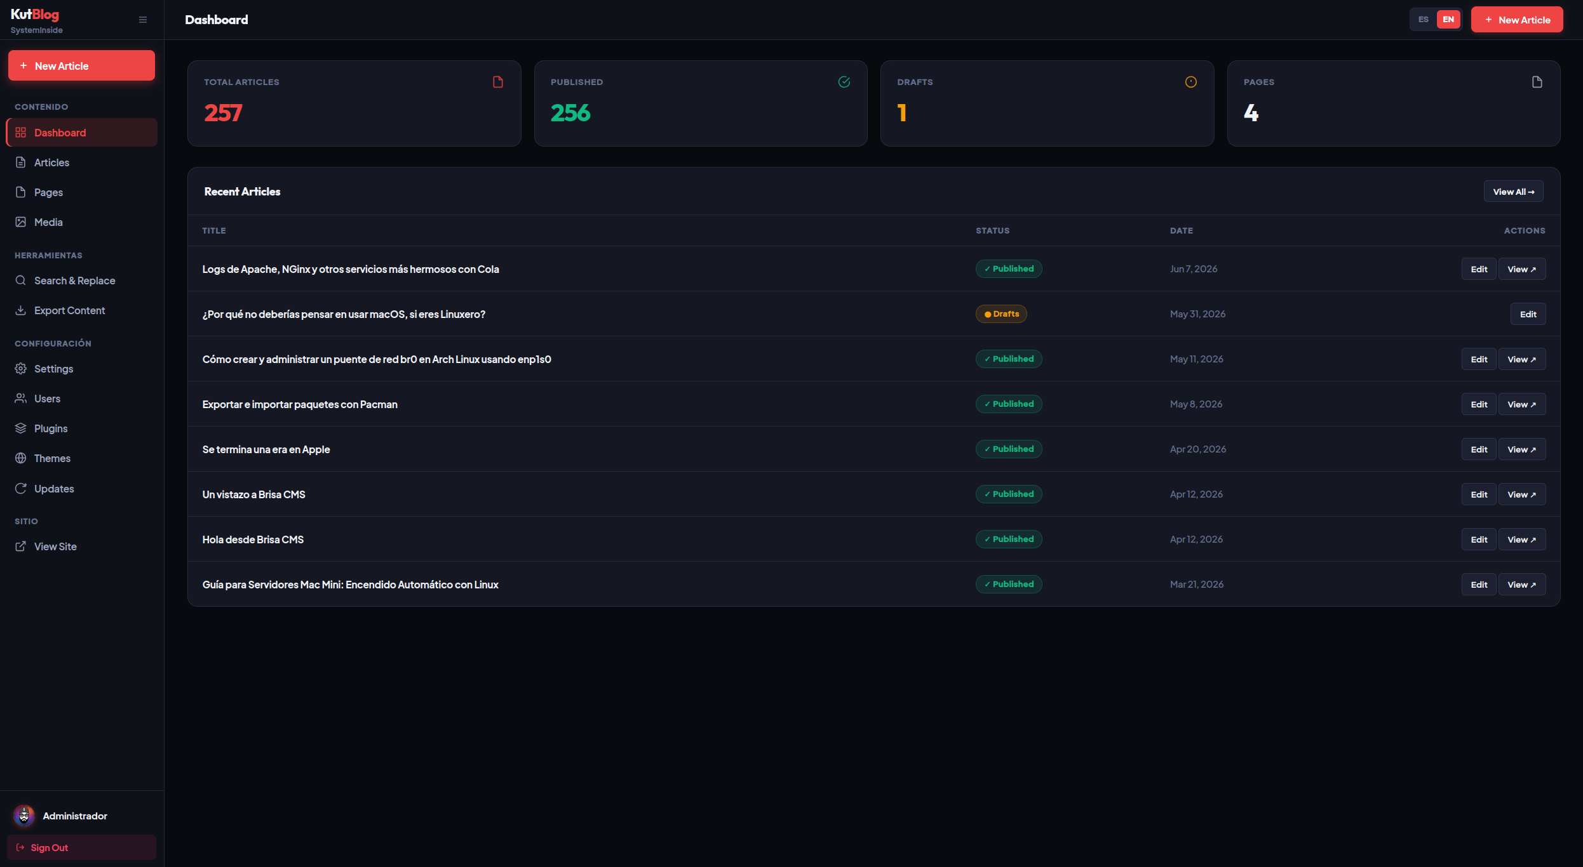This screenshot has height=867, width=1583.
Task: View the Logs de Apache article
Action: pos(1522,269)
